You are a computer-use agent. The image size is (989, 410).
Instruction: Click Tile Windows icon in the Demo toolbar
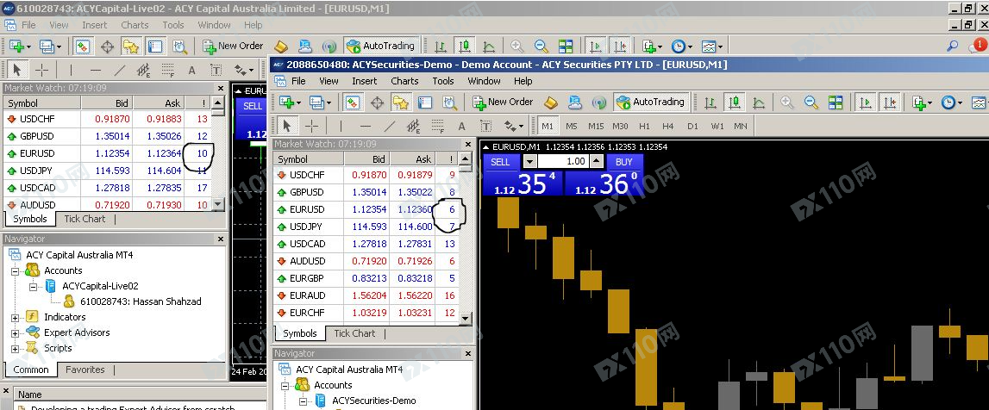click(x=835, y=102)
